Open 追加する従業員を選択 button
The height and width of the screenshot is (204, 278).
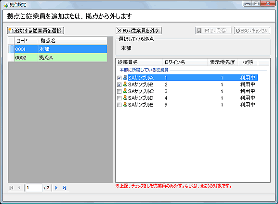36,31
